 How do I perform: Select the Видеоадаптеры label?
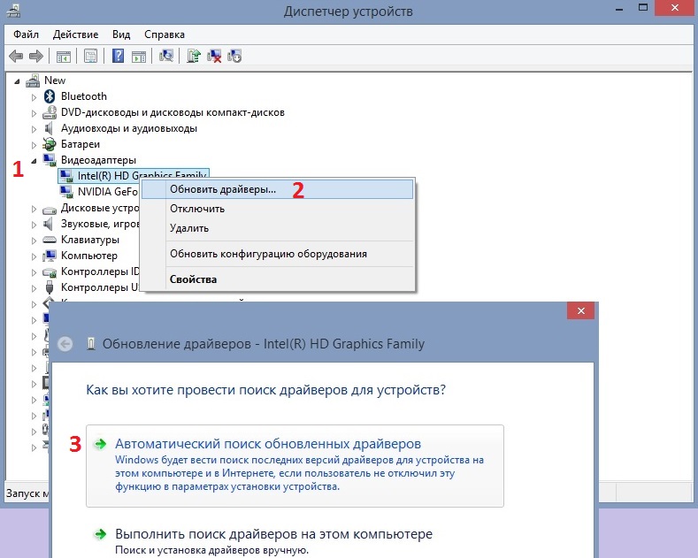pyautogui.click(x=98, y=160)
